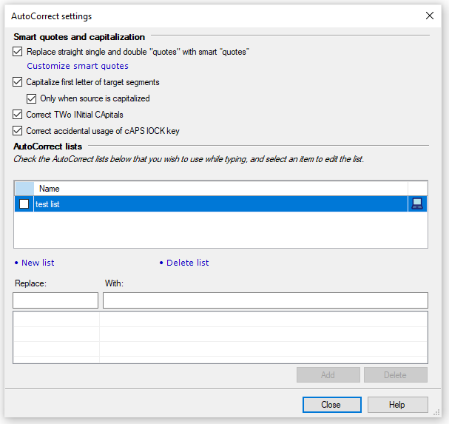Viewport: 449px width, 424px height.
Task: Toggle smart quotes replacement checkbox
Action: coord(18,52)
